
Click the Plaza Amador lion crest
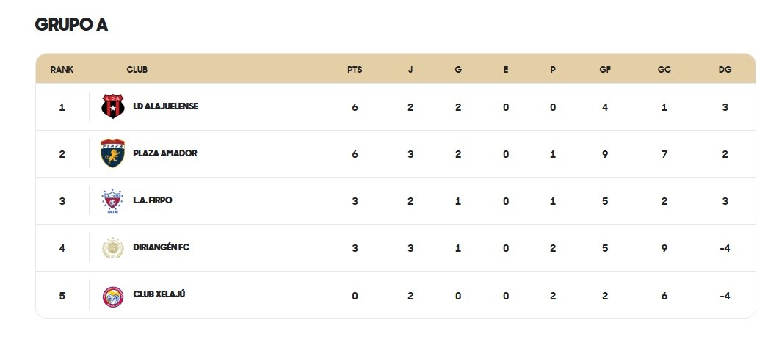pos(113,153)
